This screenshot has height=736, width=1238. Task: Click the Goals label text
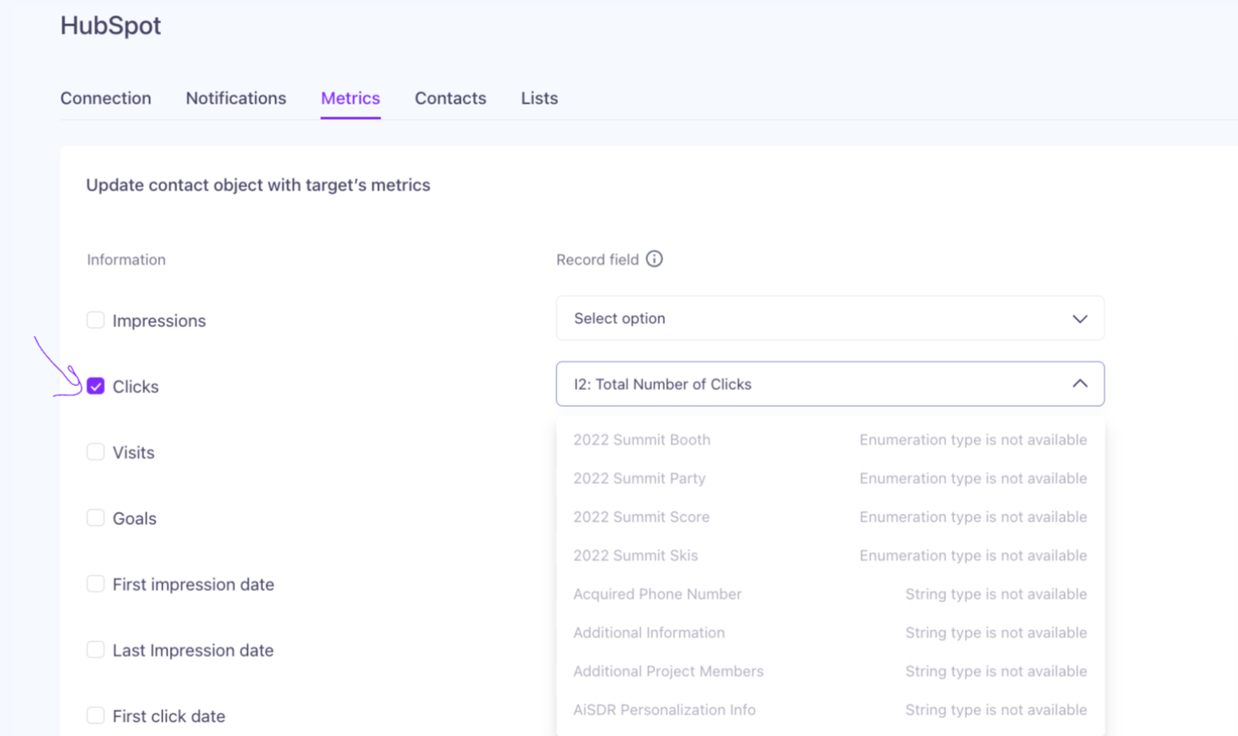point(134,518)
